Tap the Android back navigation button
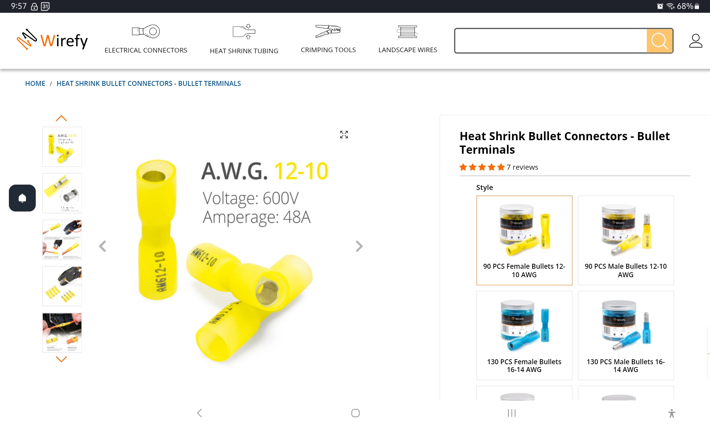The image size is (710, 426). 200,413
